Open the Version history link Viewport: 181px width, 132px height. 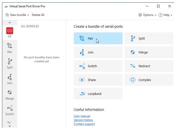coord(83,120)
